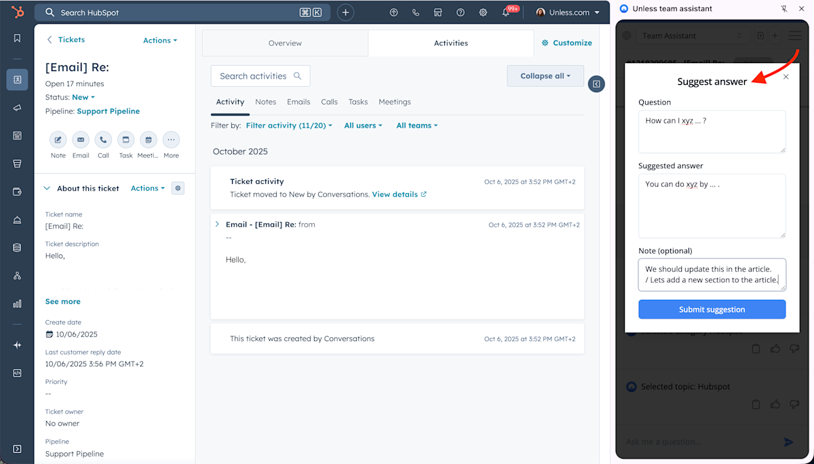Click the Note (optional) text area
This screenshot has width=814, height=464.
pyautogui.click(x=712, y=275)
